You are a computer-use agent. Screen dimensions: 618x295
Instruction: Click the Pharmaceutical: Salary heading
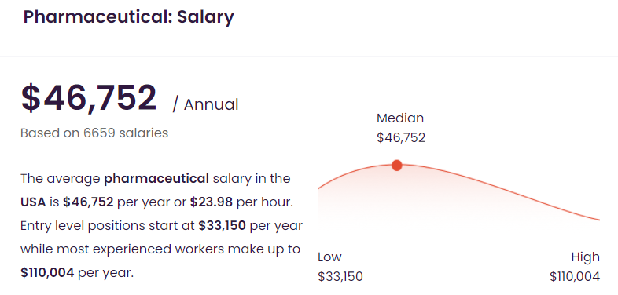click(128, 17)
